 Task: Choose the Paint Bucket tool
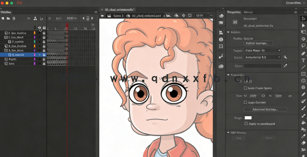point(303,123)
